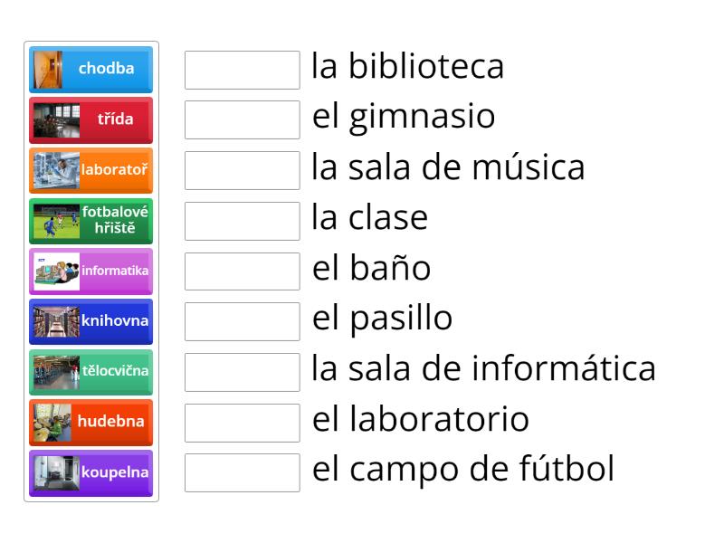The image size is (724, 543).
Task: Click the třída classroom picture tile
Action: (x=90, y=120)
